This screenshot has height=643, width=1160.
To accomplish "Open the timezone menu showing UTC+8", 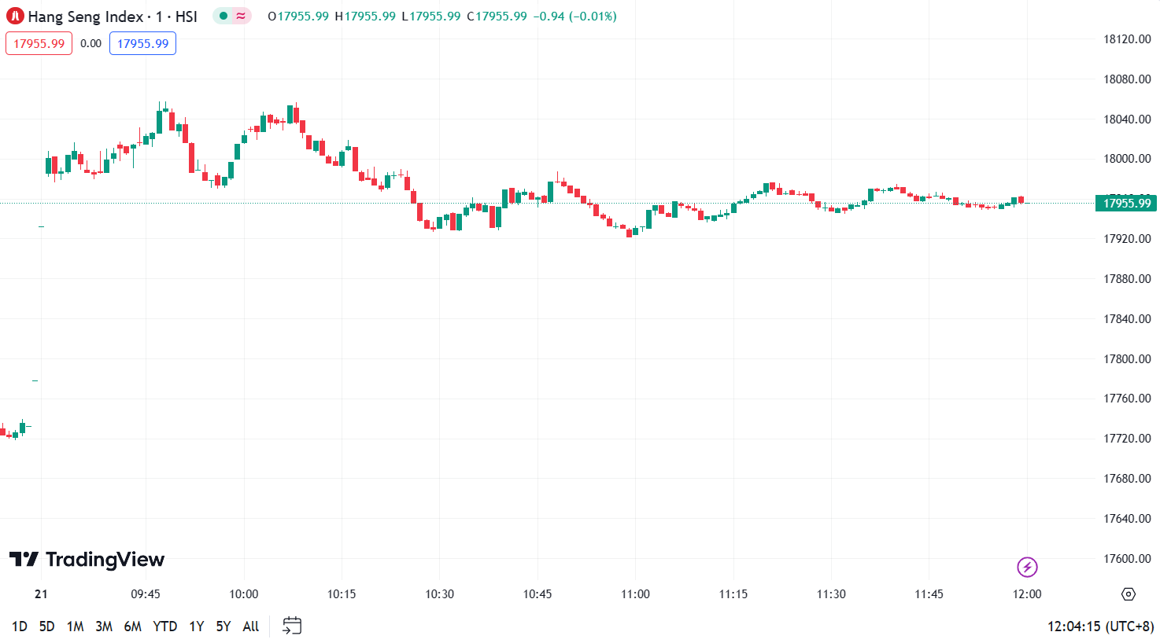I will click(1100, 626).
